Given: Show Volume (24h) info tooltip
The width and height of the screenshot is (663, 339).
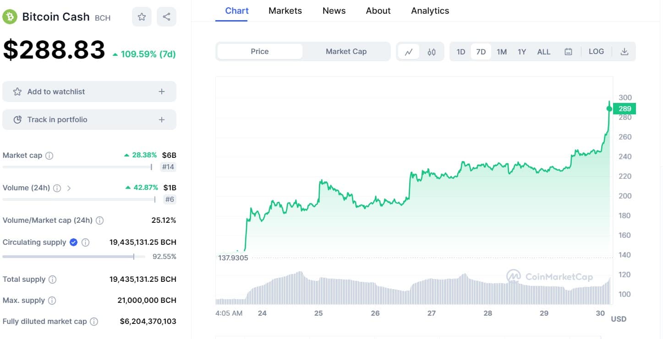Looking at the screenshot, I should 57,188.
